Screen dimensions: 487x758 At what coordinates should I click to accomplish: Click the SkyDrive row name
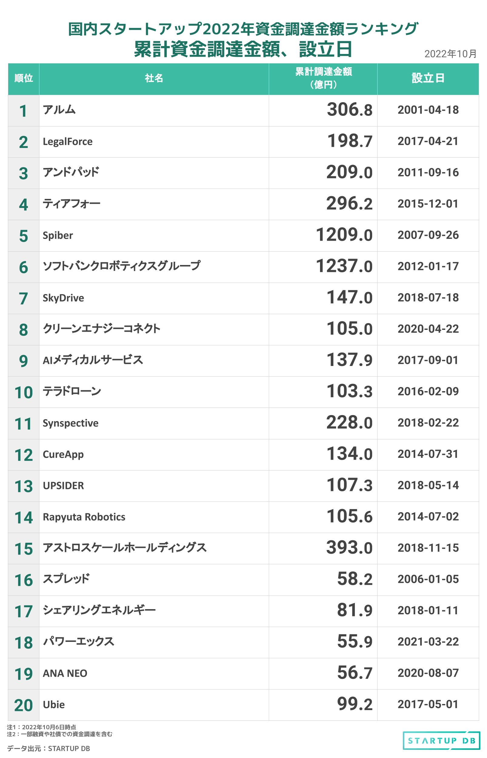[x=63, y=298]
